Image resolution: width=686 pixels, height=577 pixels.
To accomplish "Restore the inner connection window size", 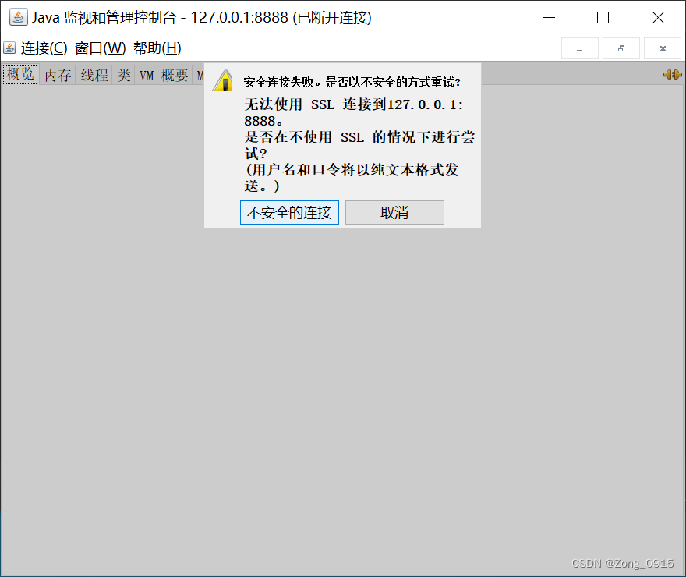I will [621, 48].
